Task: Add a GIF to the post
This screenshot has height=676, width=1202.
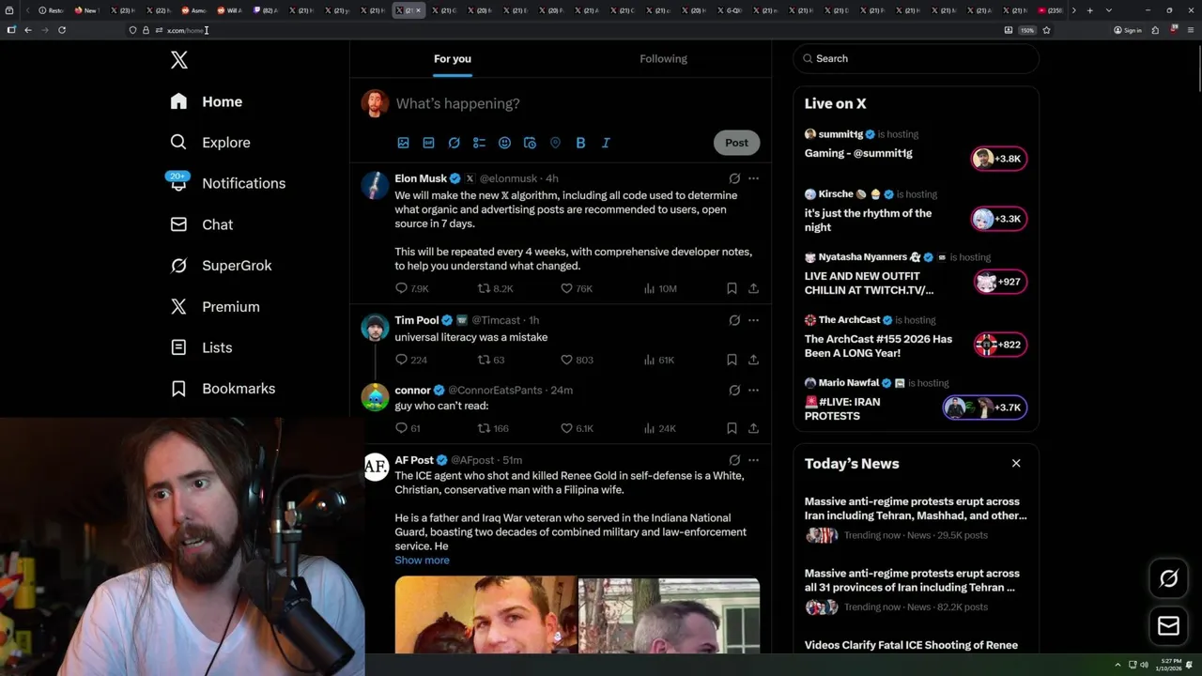Action: coord(428,143)
